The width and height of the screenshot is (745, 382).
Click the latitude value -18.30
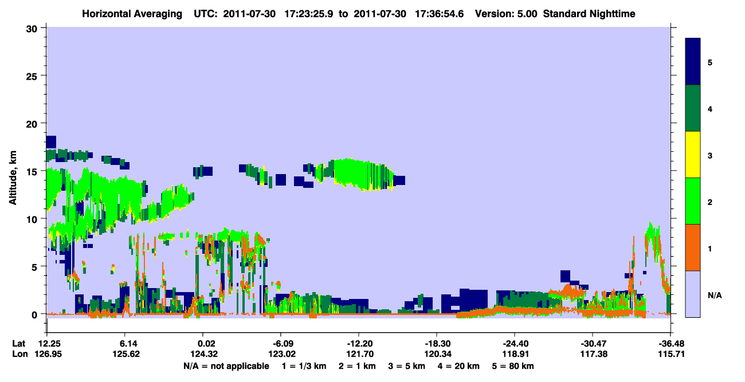[437, 343]
